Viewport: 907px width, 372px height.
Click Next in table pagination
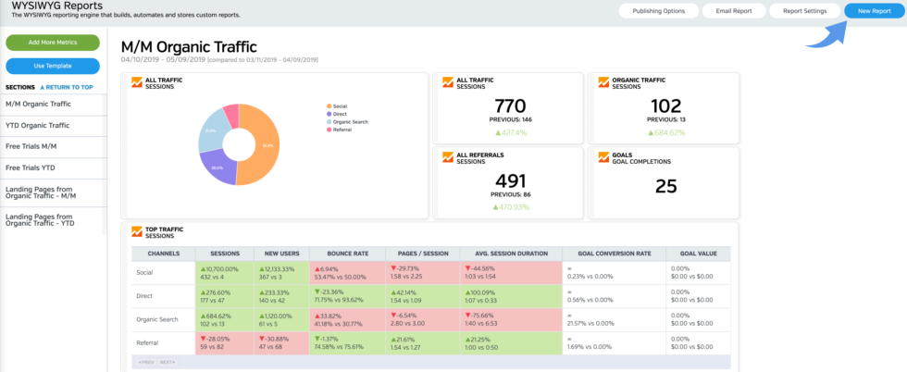pos(168,362)
